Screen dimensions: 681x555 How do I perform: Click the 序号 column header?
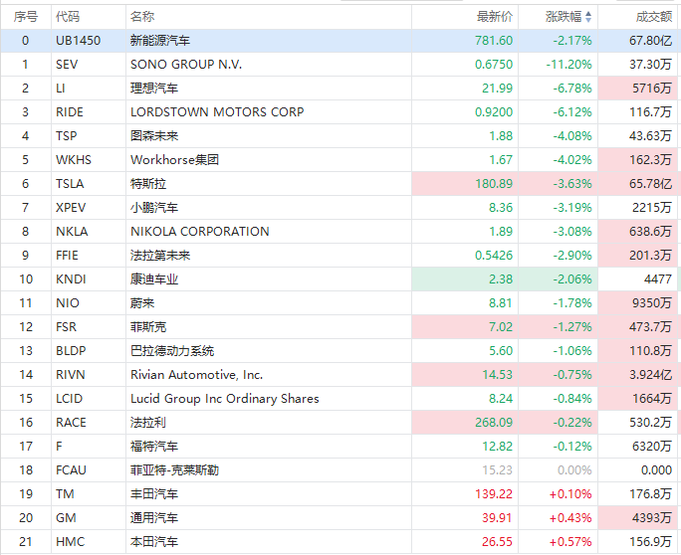26,17
